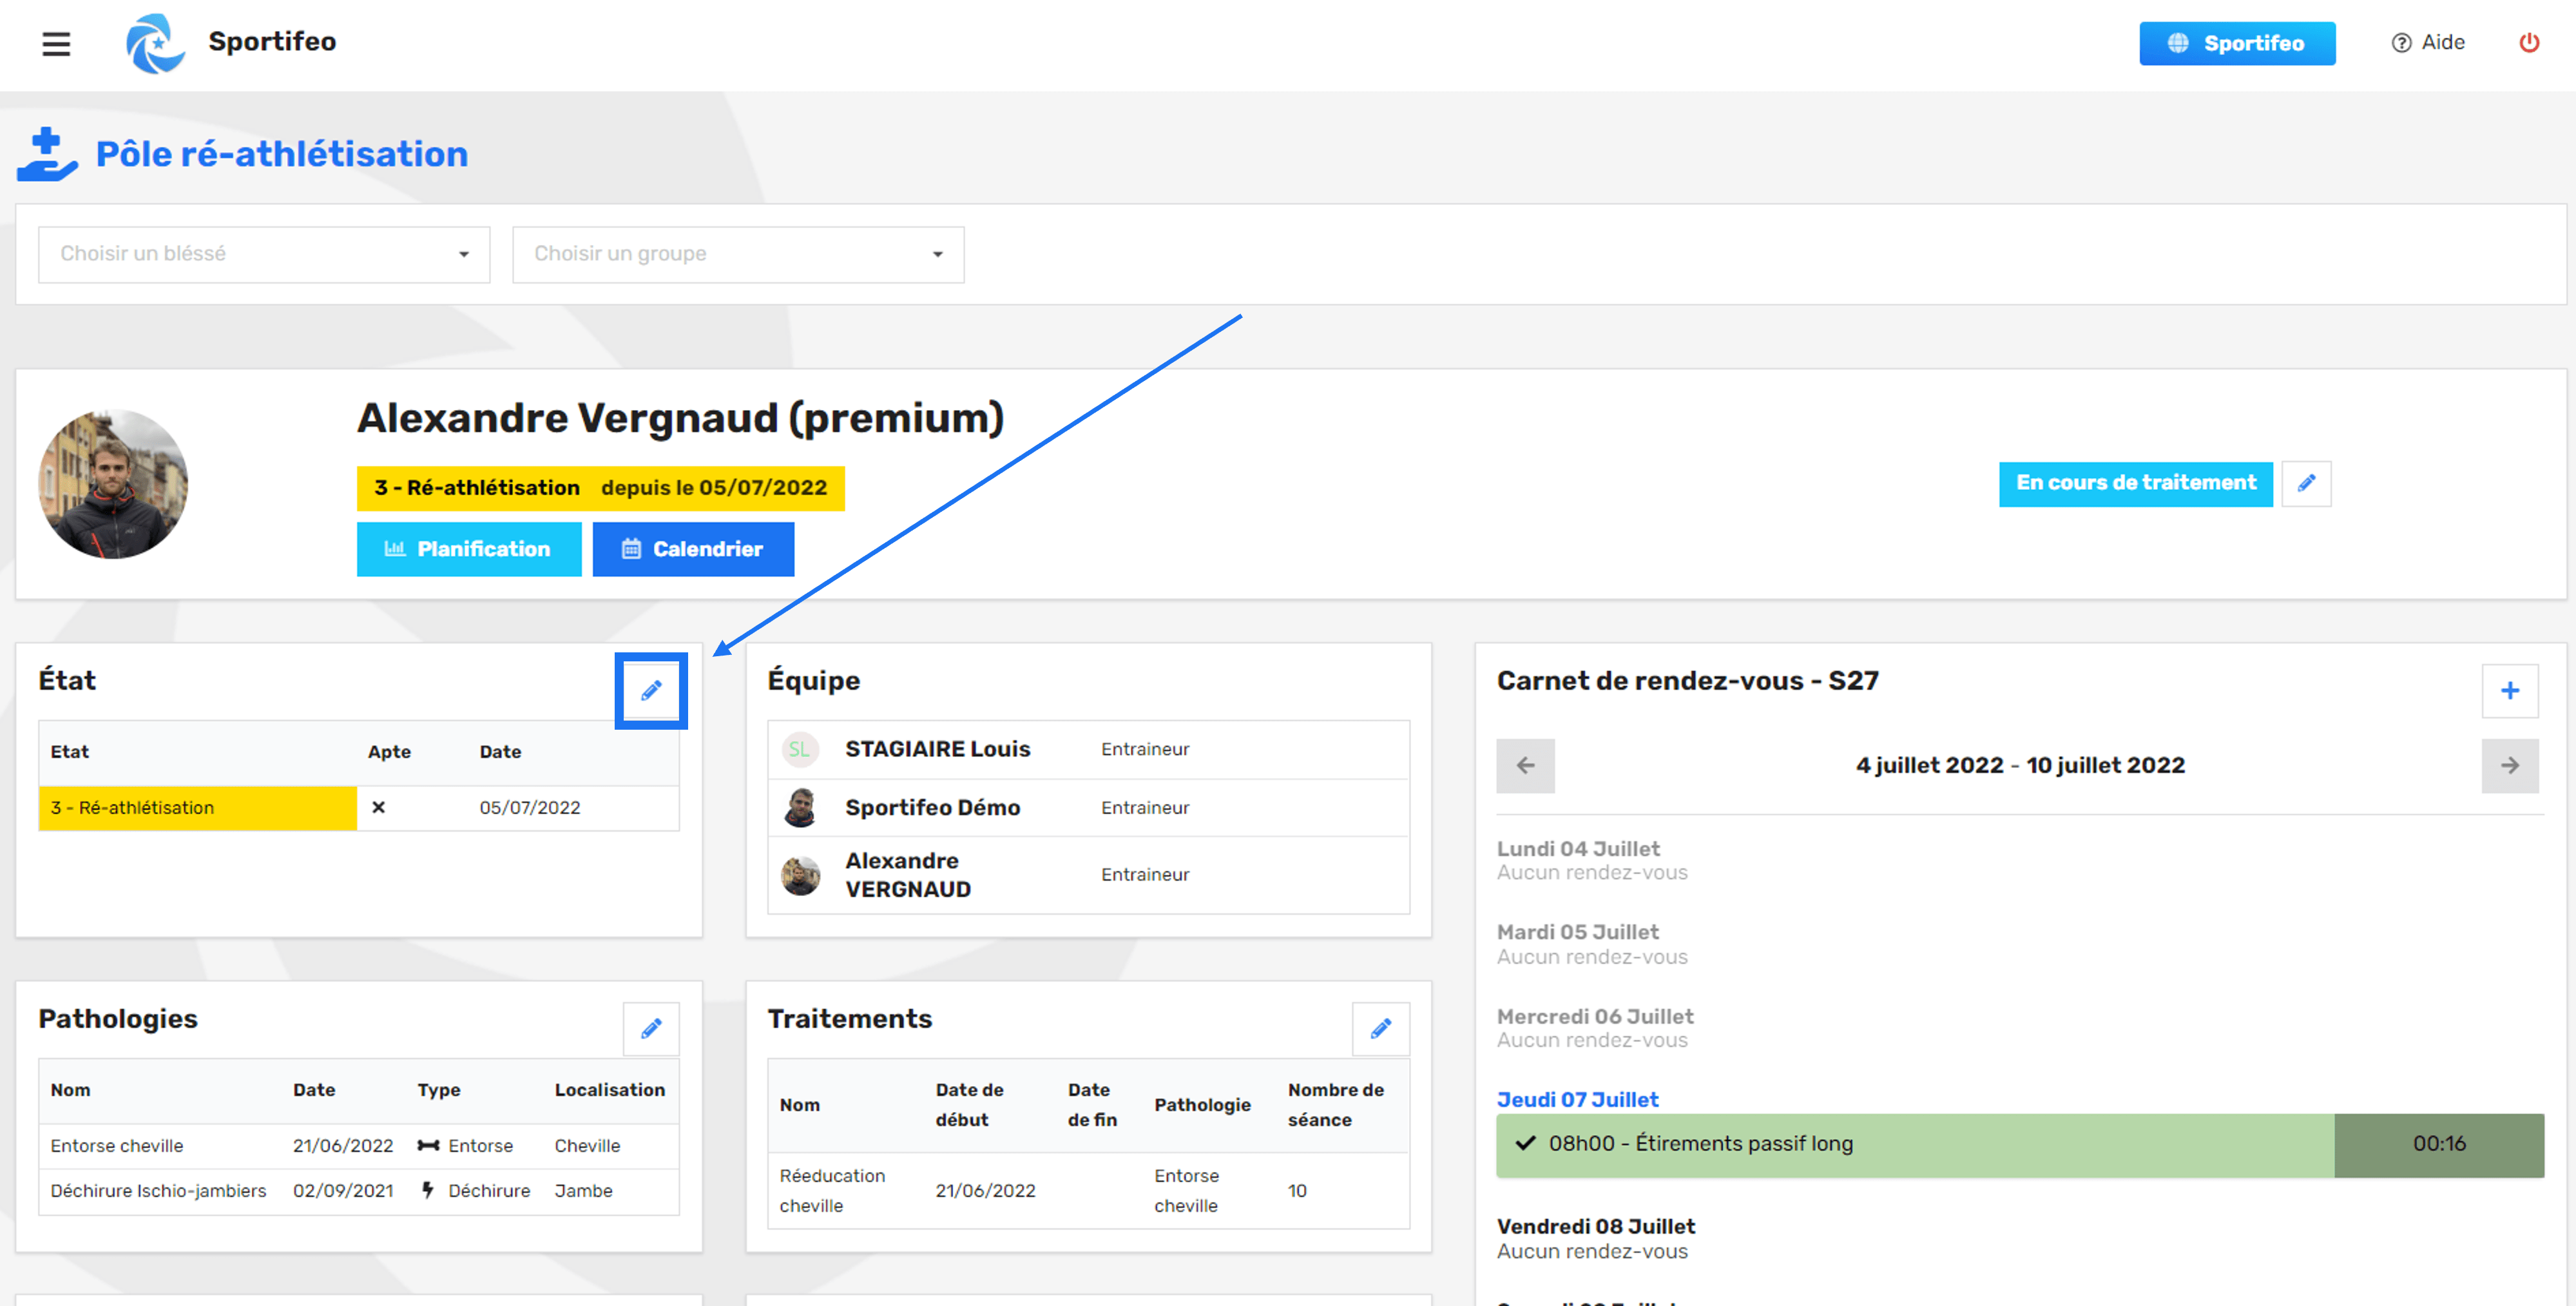This screenshot has width=2576, height=1306.
Task: Click the red power logout icon
Action: [x=2528, y=43]
